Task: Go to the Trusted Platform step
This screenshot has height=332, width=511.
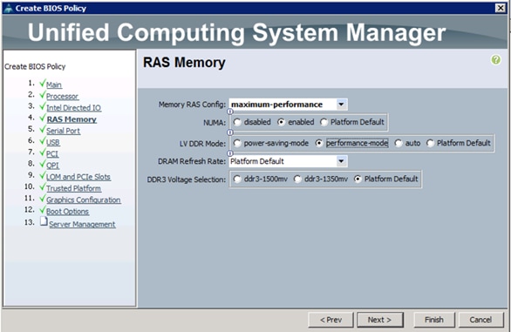Action: (x=73, y=188)
